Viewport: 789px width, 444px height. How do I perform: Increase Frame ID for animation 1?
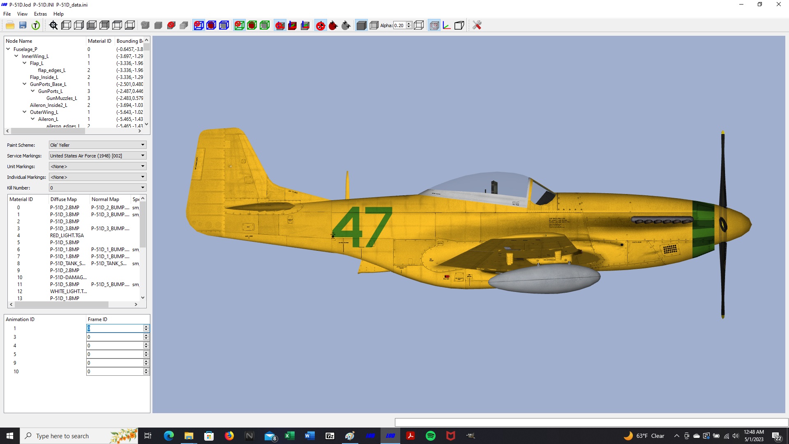(146, 326)
